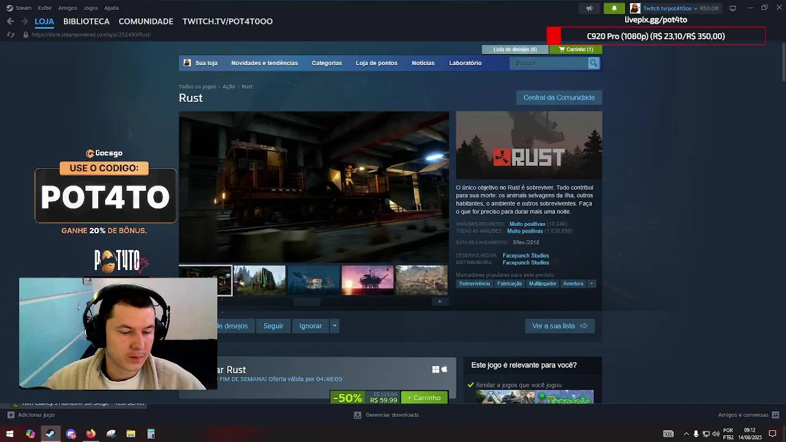The height and width of the screenshot is (442, 786).
Task: Open the Amigos menu
Action: click(68, 8)
